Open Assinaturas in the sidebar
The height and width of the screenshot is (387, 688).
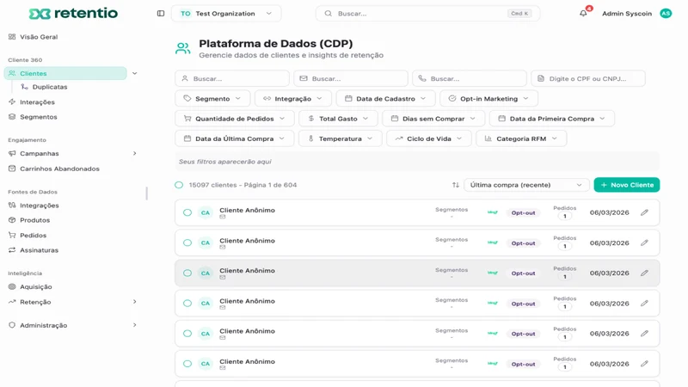point(39,250)
